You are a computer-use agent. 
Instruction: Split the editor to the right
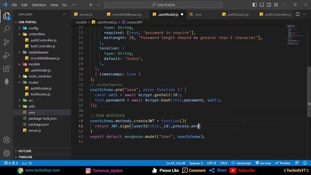click(297, 14)
